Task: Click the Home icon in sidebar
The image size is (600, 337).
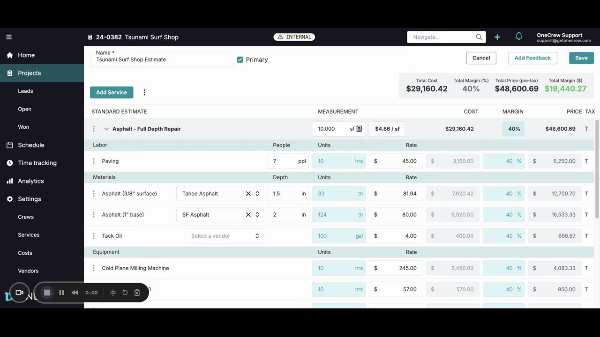Action: coord(9,55)
